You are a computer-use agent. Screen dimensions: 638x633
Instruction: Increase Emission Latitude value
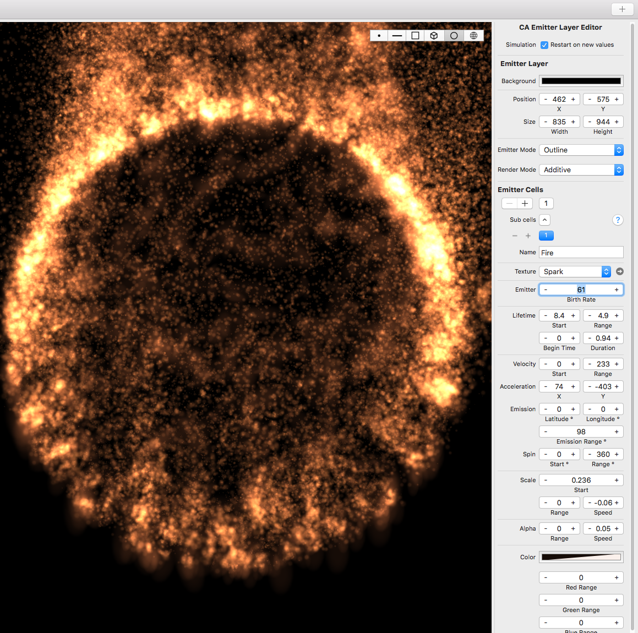(573, 410)
